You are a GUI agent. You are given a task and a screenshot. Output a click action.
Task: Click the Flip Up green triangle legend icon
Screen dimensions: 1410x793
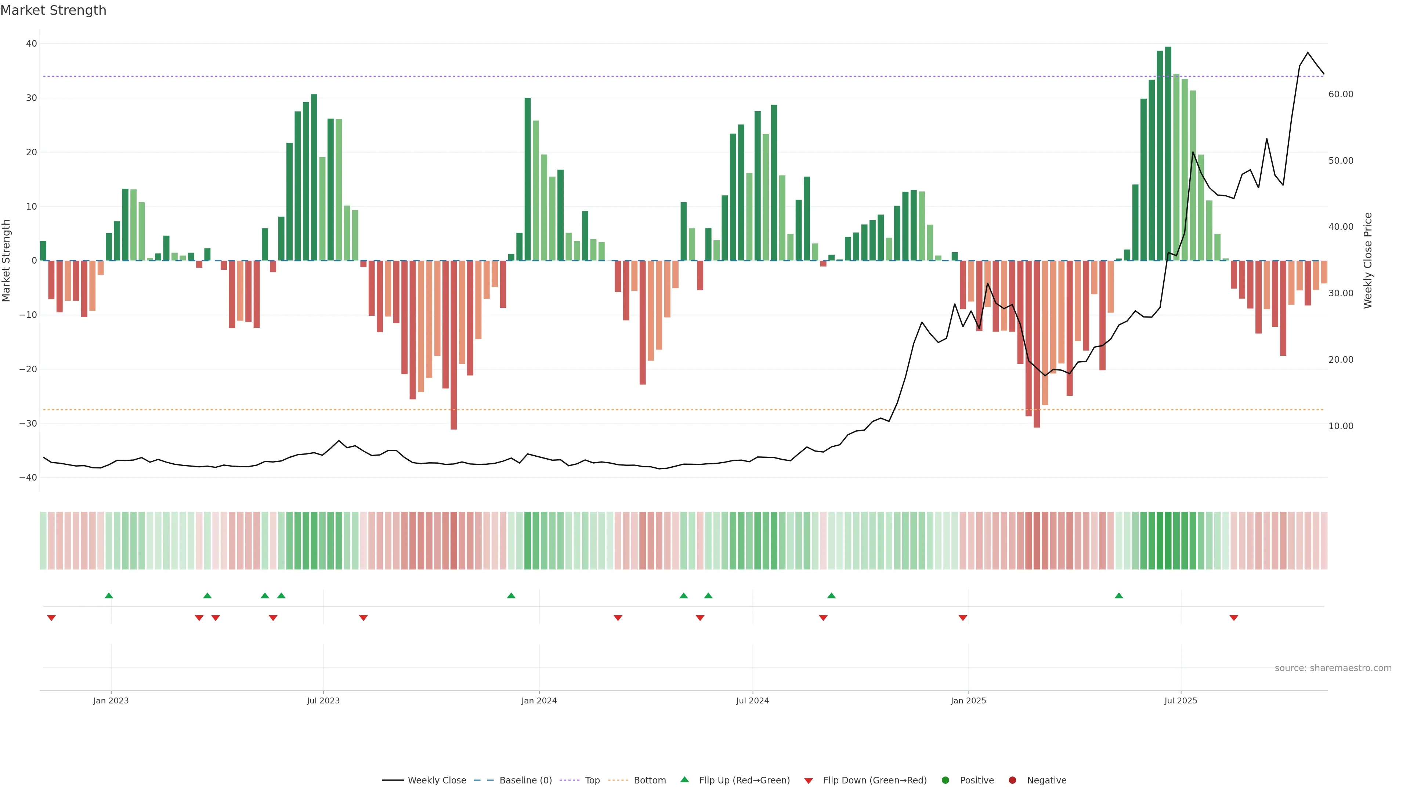coord(684,779)
